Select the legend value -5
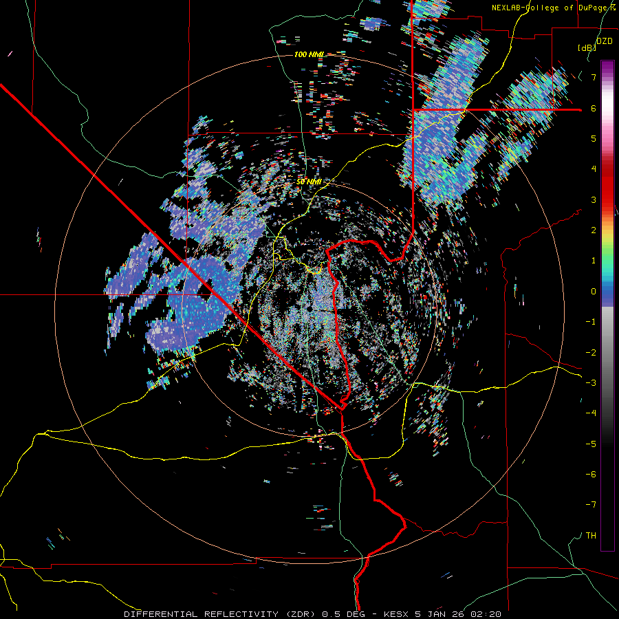619x619 pixels. coord(591,444)
